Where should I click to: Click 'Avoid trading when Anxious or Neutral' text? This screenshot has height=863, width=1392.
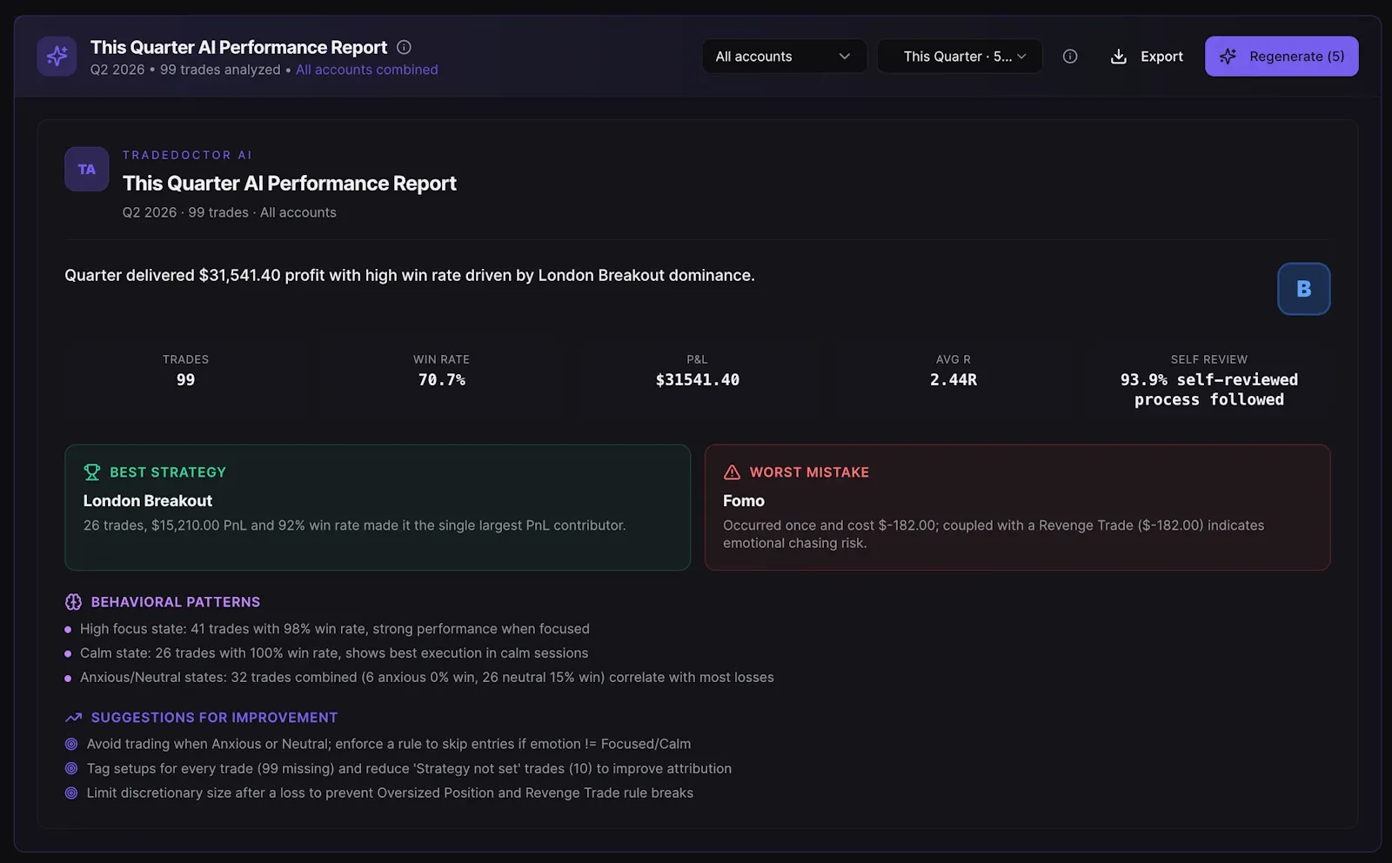389,744
